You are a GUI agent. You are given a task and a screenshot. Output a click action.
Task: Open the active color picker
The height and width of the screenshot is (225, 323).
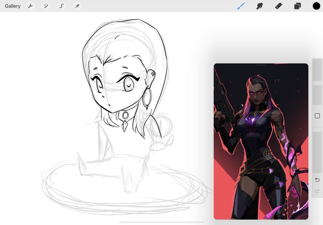[x=316, y=6]
